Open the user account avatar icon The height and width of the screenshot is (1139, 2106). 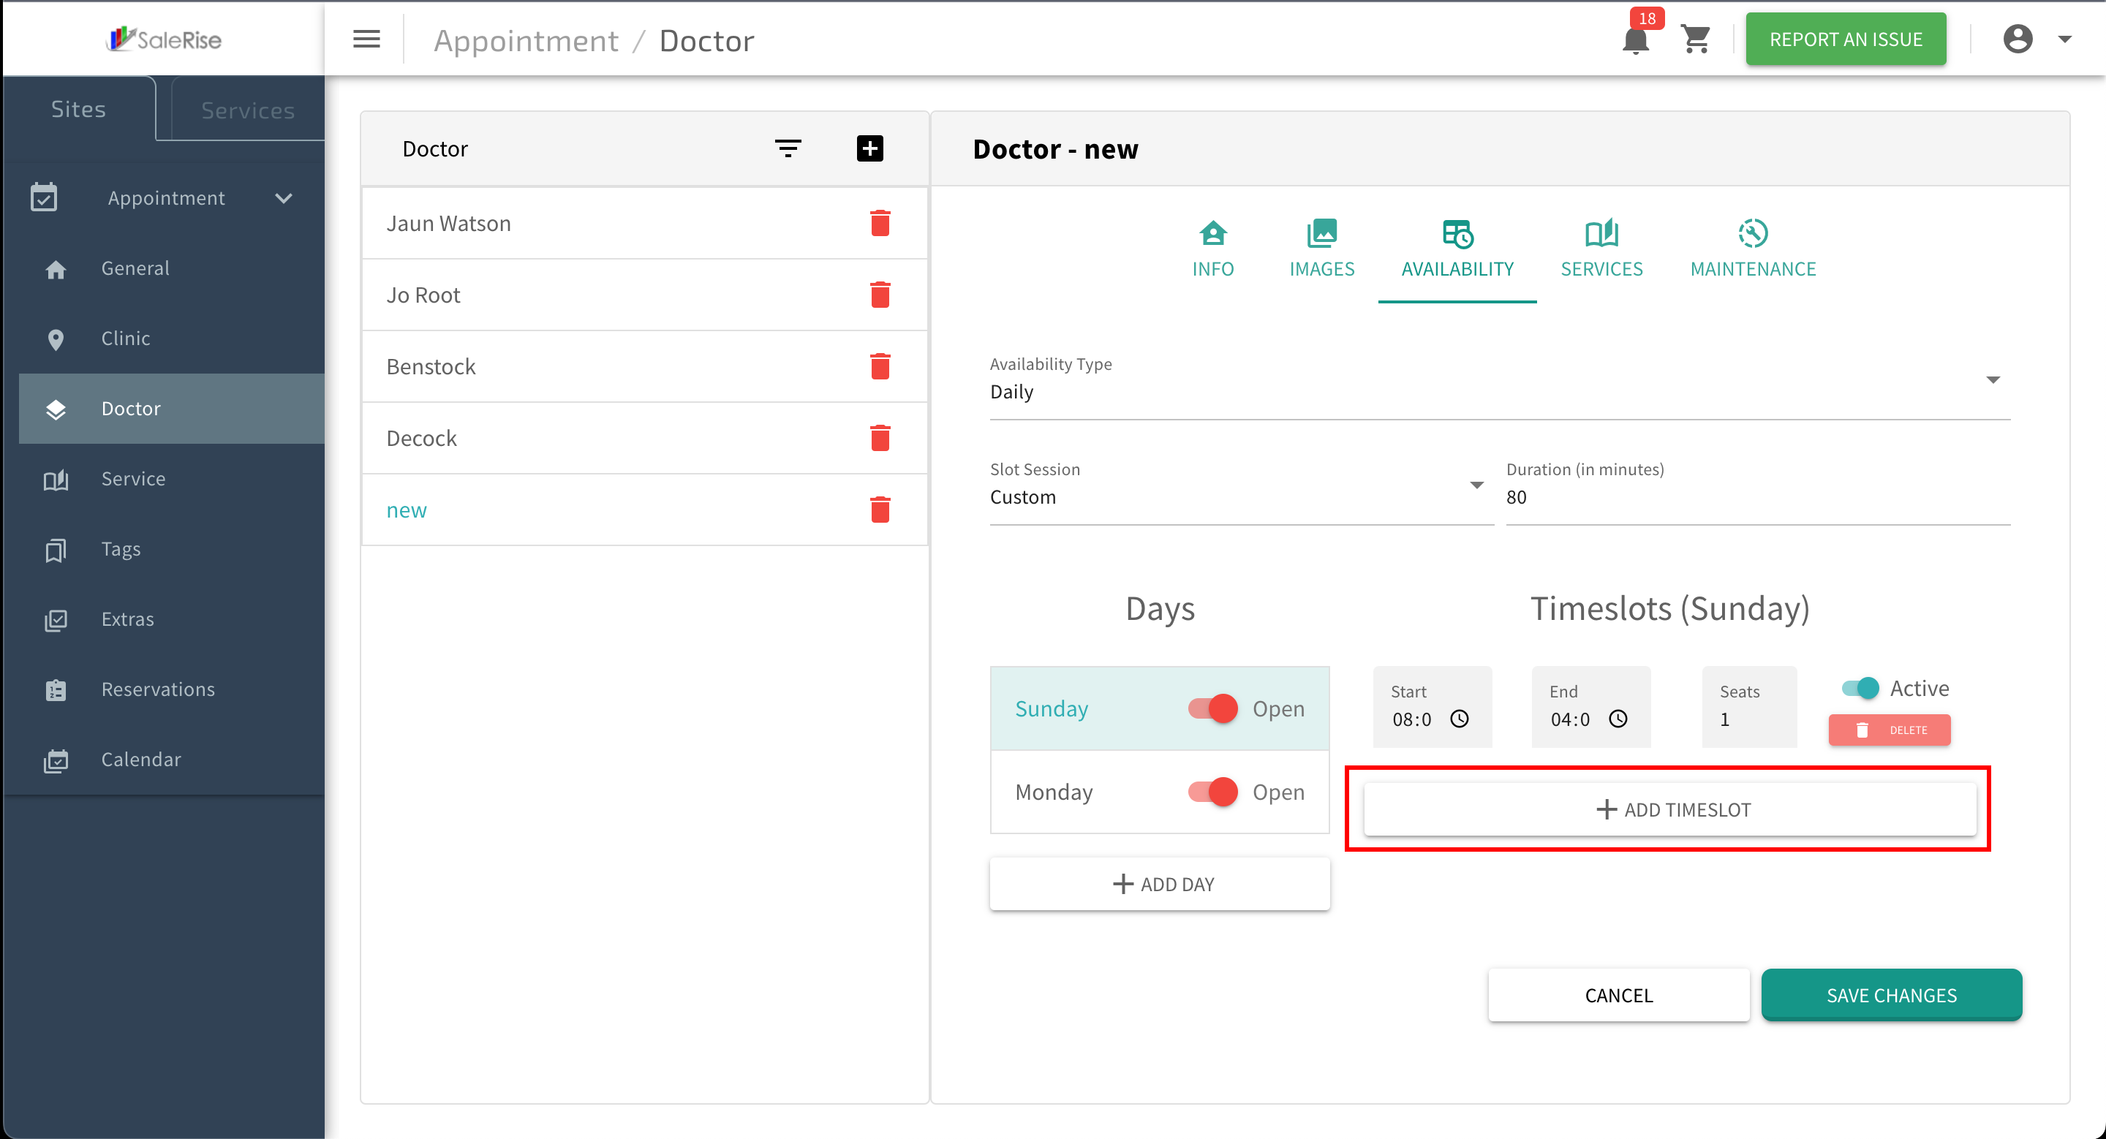[2018, 39]
